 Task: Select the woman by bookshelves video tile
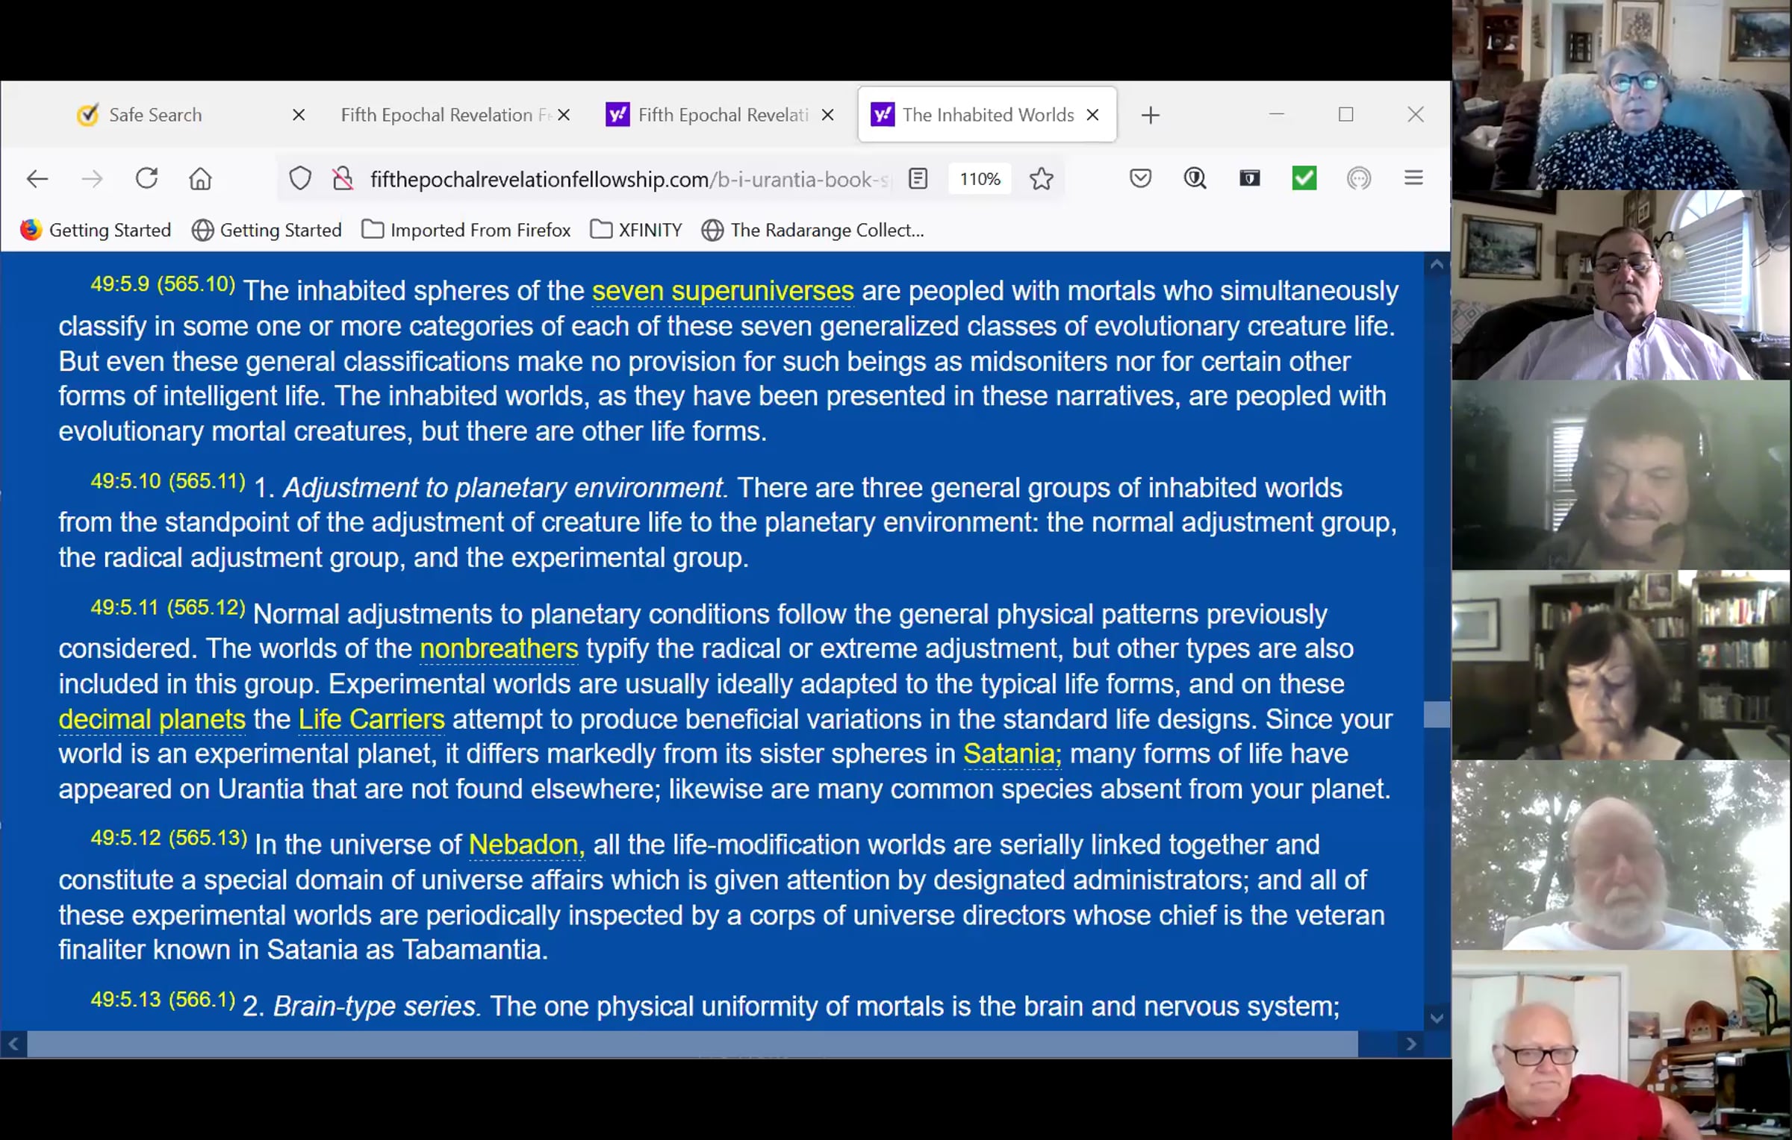coord(1621,665)
